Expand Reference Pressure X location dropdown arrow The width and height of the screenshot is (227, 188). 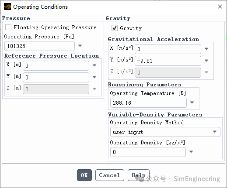tap(94, 65)
